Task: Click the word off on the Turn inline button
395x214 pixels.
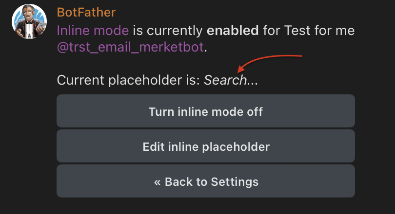Action: click(x=255, y=111)
